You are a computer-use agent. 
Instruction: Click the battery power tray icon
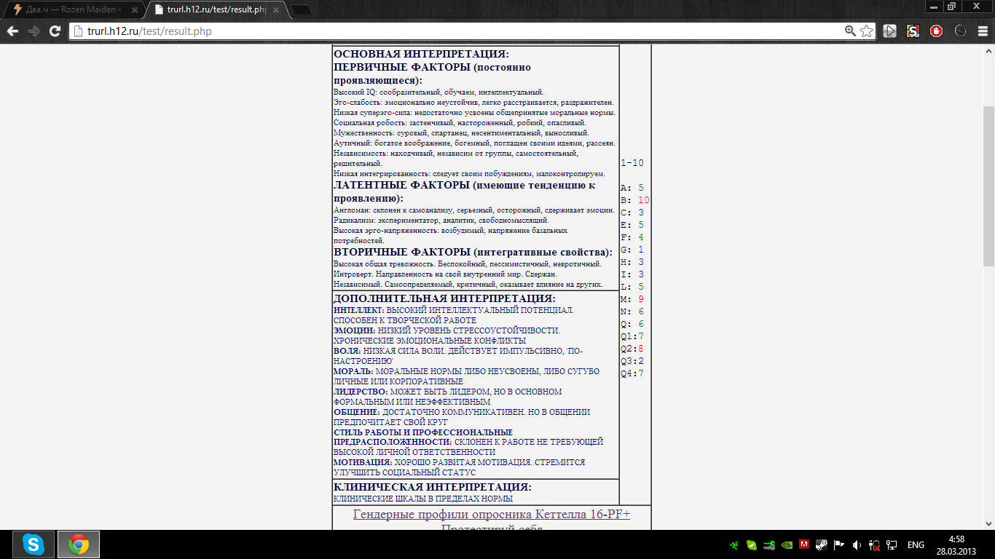873,544
